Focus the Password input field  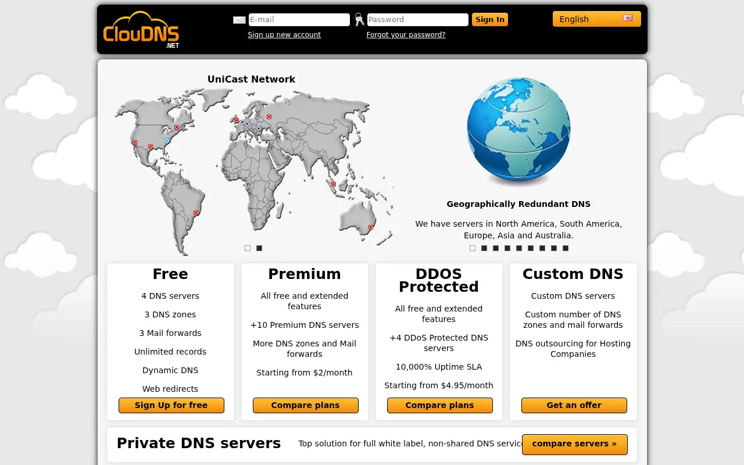(418, 20)
